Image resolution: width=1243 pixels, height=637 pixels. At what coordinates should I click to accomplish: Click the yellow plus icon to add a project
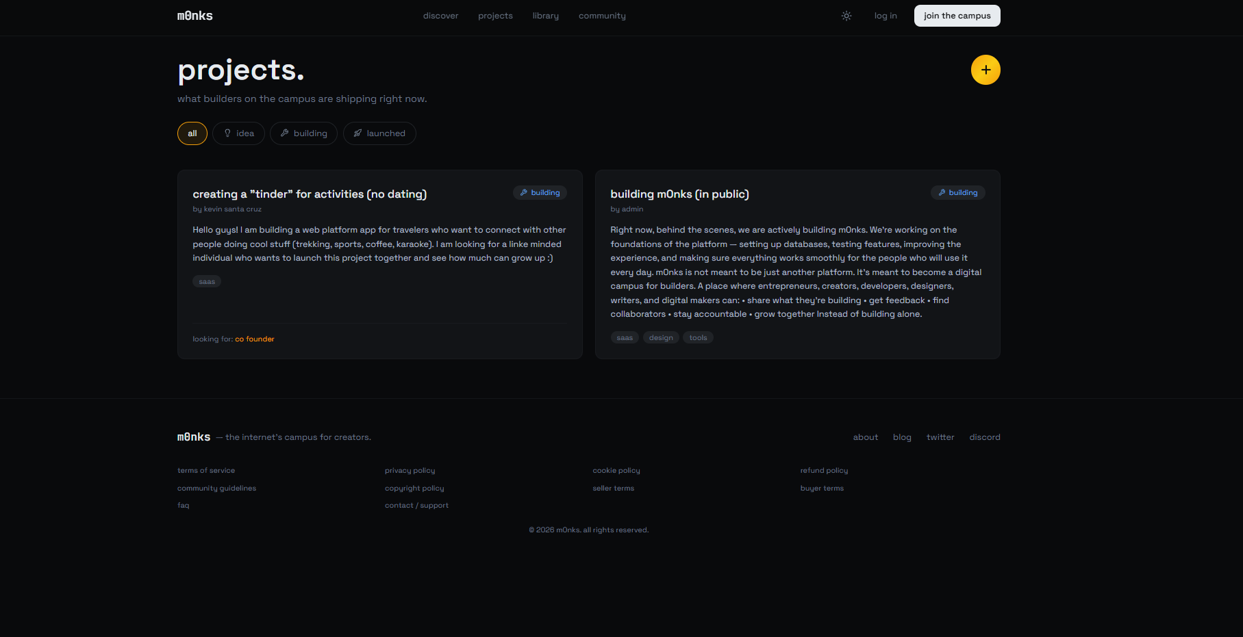coord(985,69)
